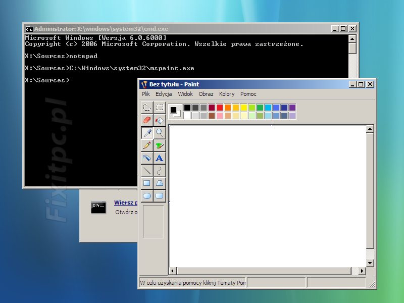
Task: Click the scroll-up arrow in the cmd window
Action: (x=352, y=39)
